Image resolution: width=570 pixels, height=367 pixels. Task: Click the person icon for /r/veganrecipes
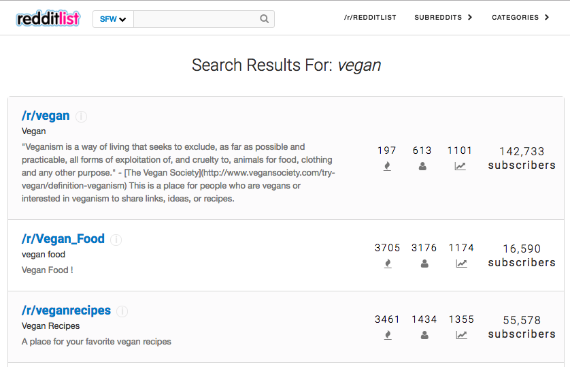424,335
